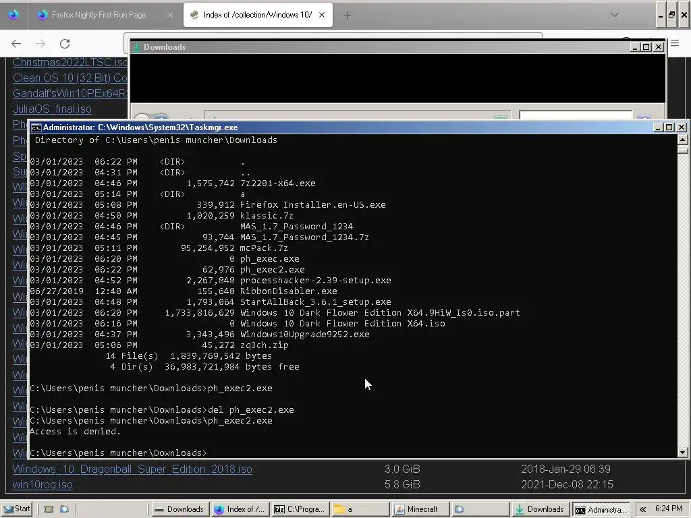Switch to Downloads taskbar button with green arrow
691x518 pixels.
541,509
